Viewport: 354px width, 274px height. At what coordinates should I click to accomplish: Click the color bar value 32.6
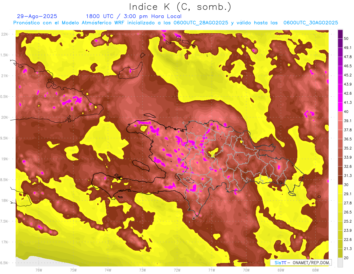[x=348, y=166]
